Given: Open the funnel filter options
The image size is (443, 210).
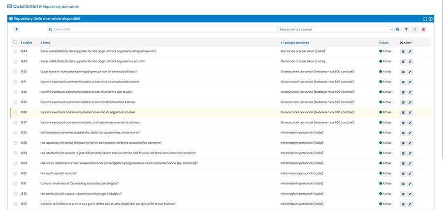Looking at the screenshot, I should (x=407, y=29).
